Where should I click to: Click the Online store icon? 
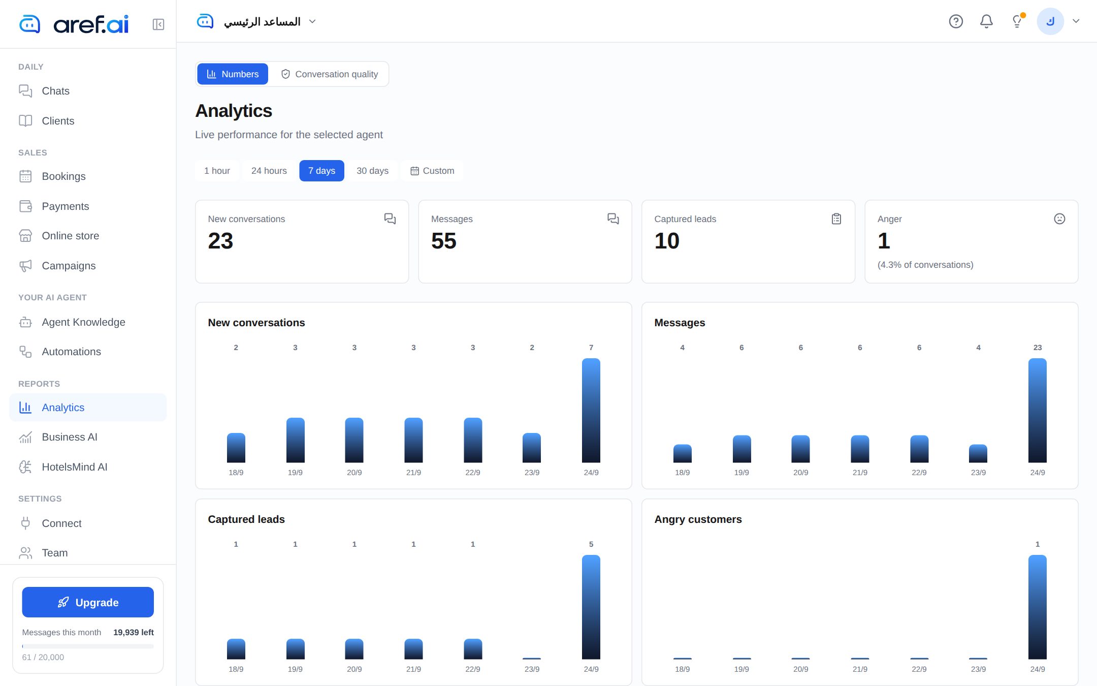25,236
